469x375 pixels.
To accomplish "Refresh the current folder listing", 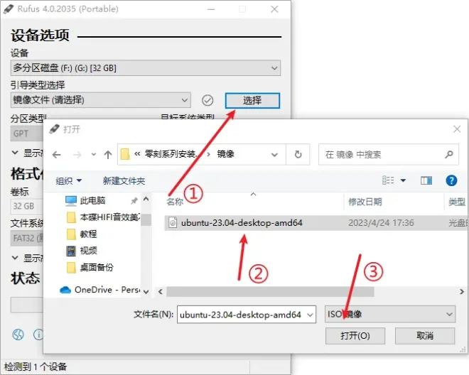I will 298,155.
